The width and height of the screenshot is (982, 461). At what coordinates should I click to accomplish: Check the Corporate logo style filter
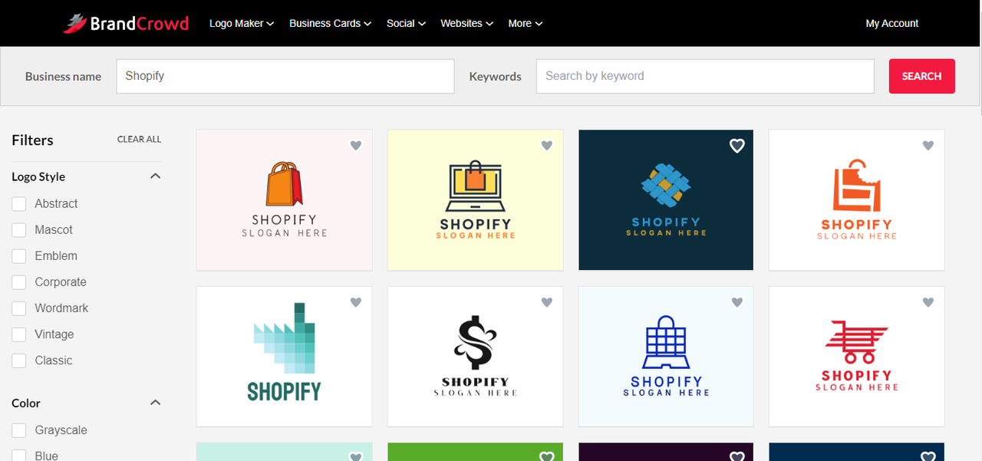(x=19, y=282)
